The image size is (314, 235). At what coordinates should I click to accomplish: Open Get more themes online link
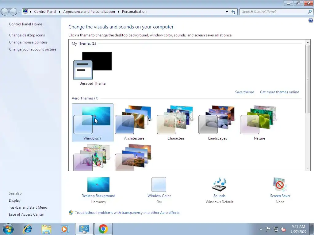pos(279,92)
